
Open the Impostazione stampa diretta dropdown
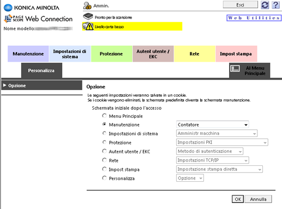(x=219, y=169)
